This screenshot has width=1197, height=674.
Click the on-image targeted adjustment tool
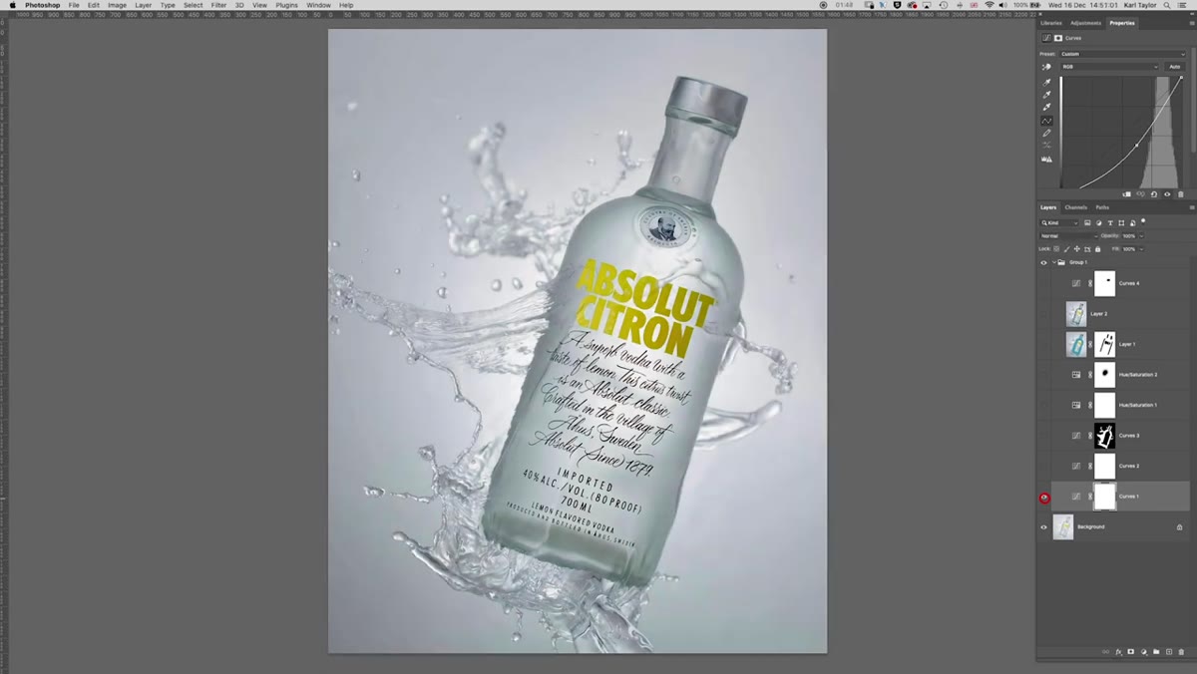tap(1046, 67)
